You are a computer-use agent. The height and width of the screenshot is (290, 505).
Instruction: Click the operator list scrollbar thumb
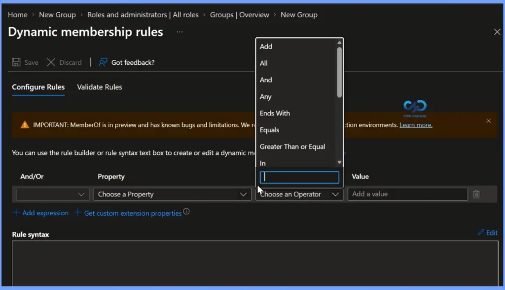pos(339,72)
